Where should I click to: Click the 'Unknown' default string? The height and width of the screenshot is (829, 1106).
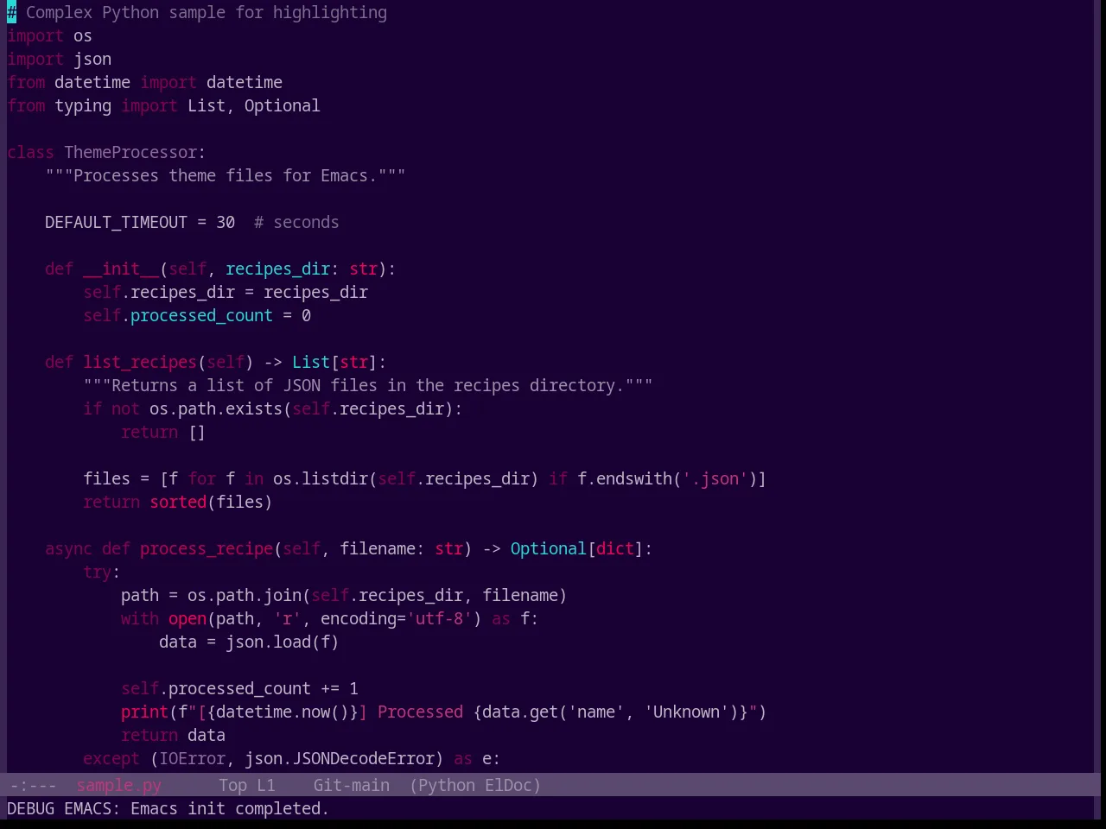686,712
